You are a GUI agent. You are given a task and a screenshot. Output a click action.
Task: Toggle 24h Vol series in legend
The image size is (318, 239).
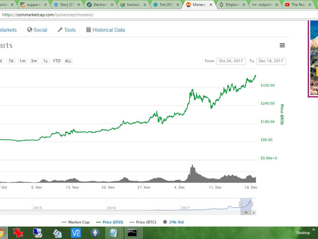point(174,222)
